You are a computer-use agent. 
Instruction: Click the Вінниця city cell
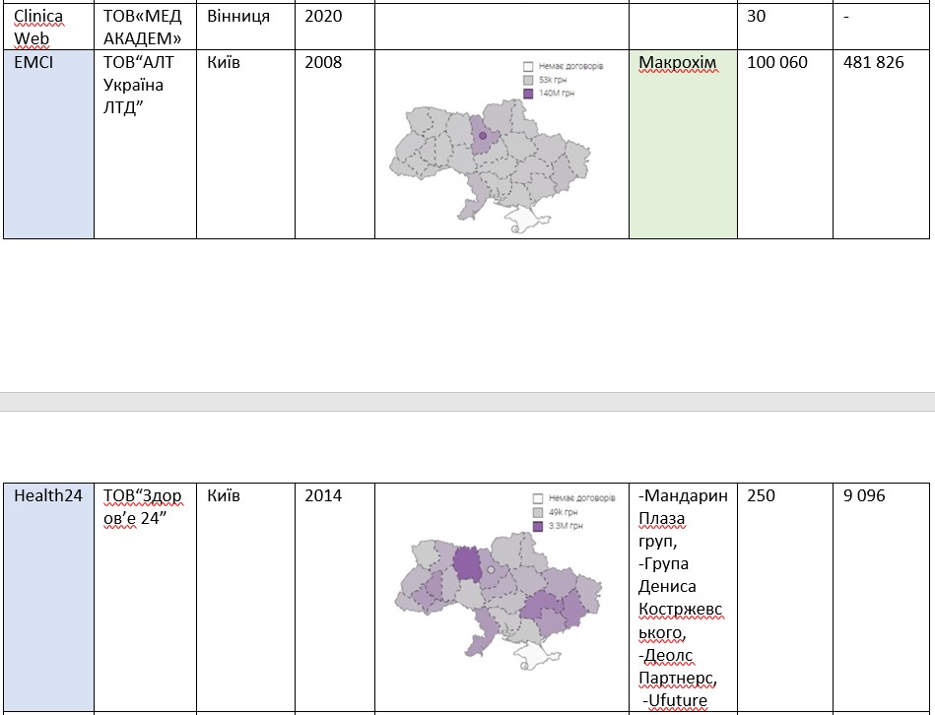point(238,17)
